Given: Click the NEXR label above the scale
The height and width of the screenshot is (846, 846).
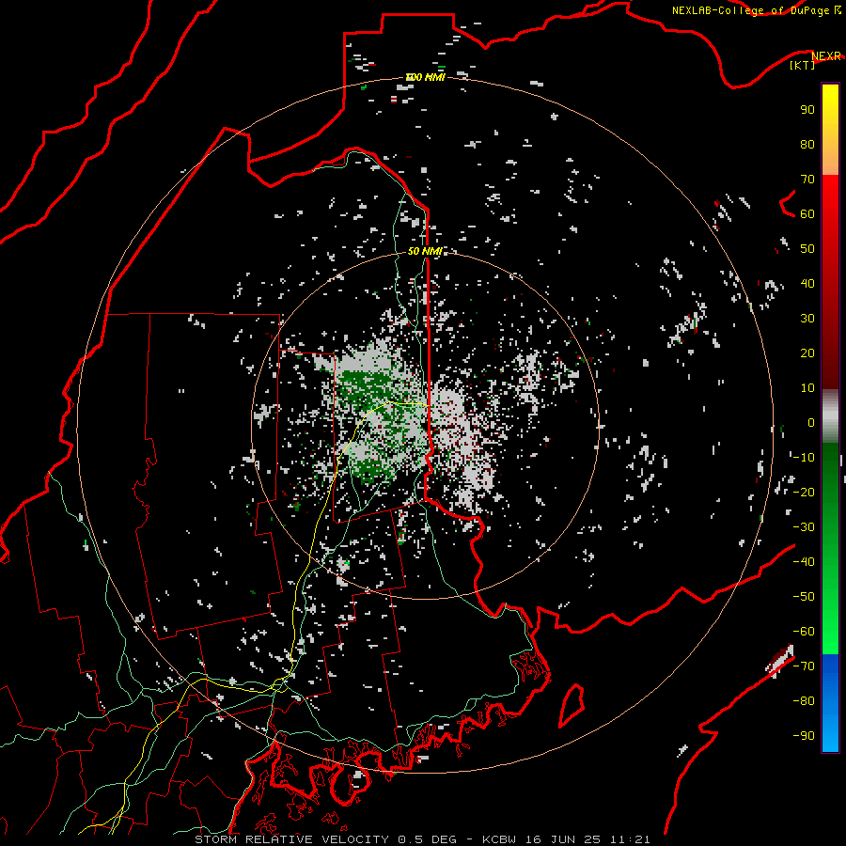Looking at the screenshot, I should pyautogui.click(x=826, y=56).
